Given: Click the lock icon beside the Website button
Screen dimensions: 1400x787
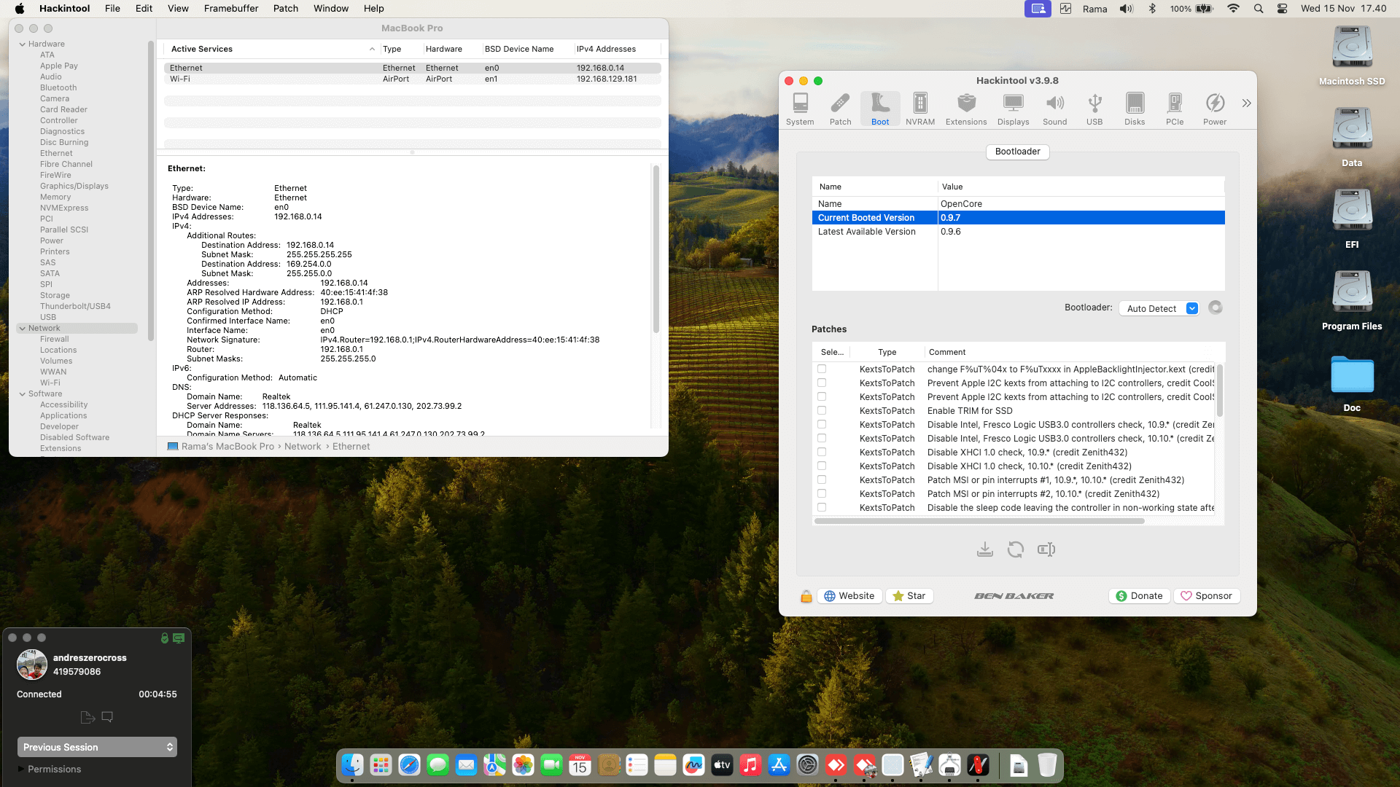Looking at the screenshot, I should pyautogui.click(x=806, y=596).
